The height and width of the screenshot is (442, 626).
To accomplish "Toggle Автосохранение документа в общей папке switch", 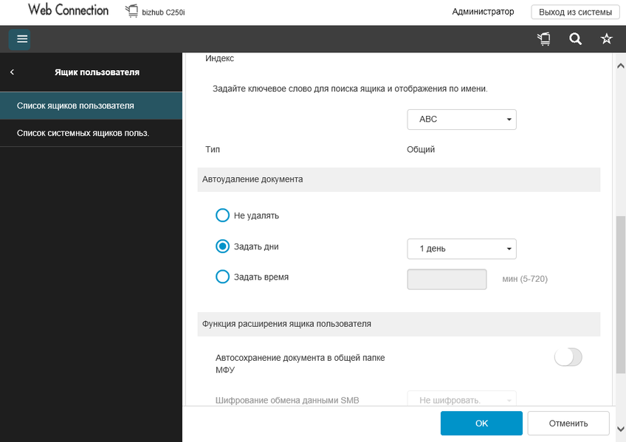I will [x=568, y=358].
